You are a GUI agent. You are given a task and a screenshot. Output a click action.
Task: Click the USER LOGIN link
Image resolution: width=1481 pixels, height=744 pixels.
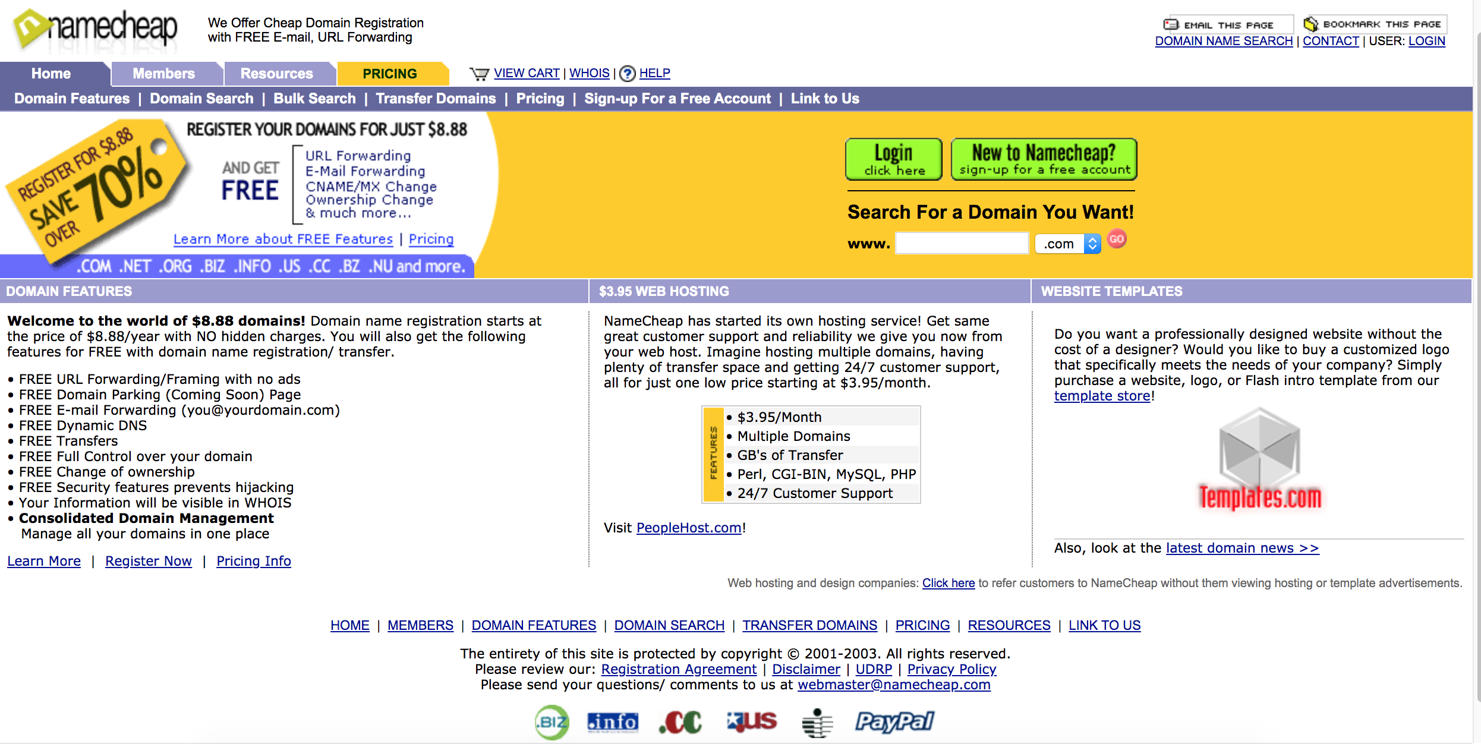1426,41
